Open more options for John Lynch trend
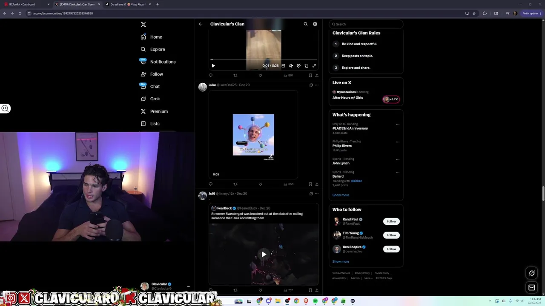 398,159
